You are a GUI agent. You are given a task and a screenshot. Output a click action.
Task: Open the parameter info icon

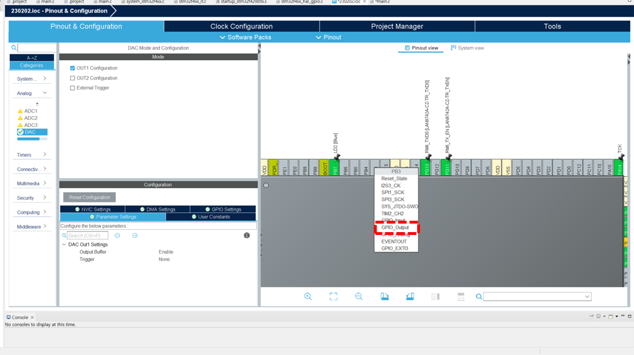point(246,236)
